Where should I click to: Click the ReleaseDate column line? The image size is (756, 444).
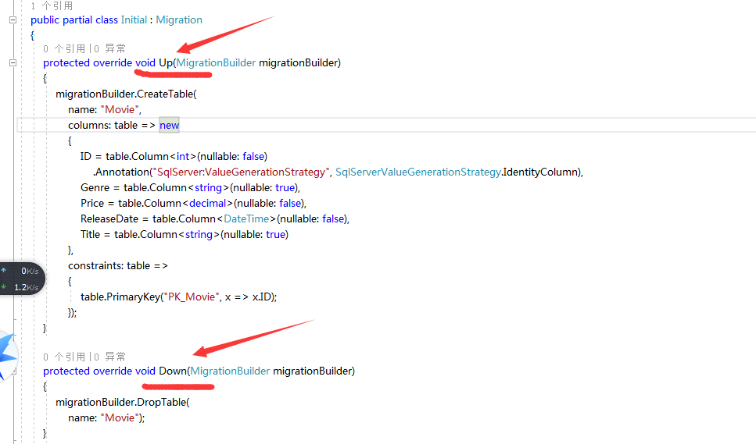pos(214,218)
